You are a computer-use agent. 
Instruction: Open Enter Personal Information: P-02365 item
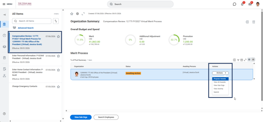pyautogui.click(x=36, y=59)
